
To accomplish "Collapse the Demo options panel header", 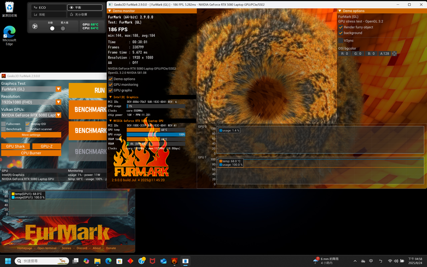I will point(339,11).
